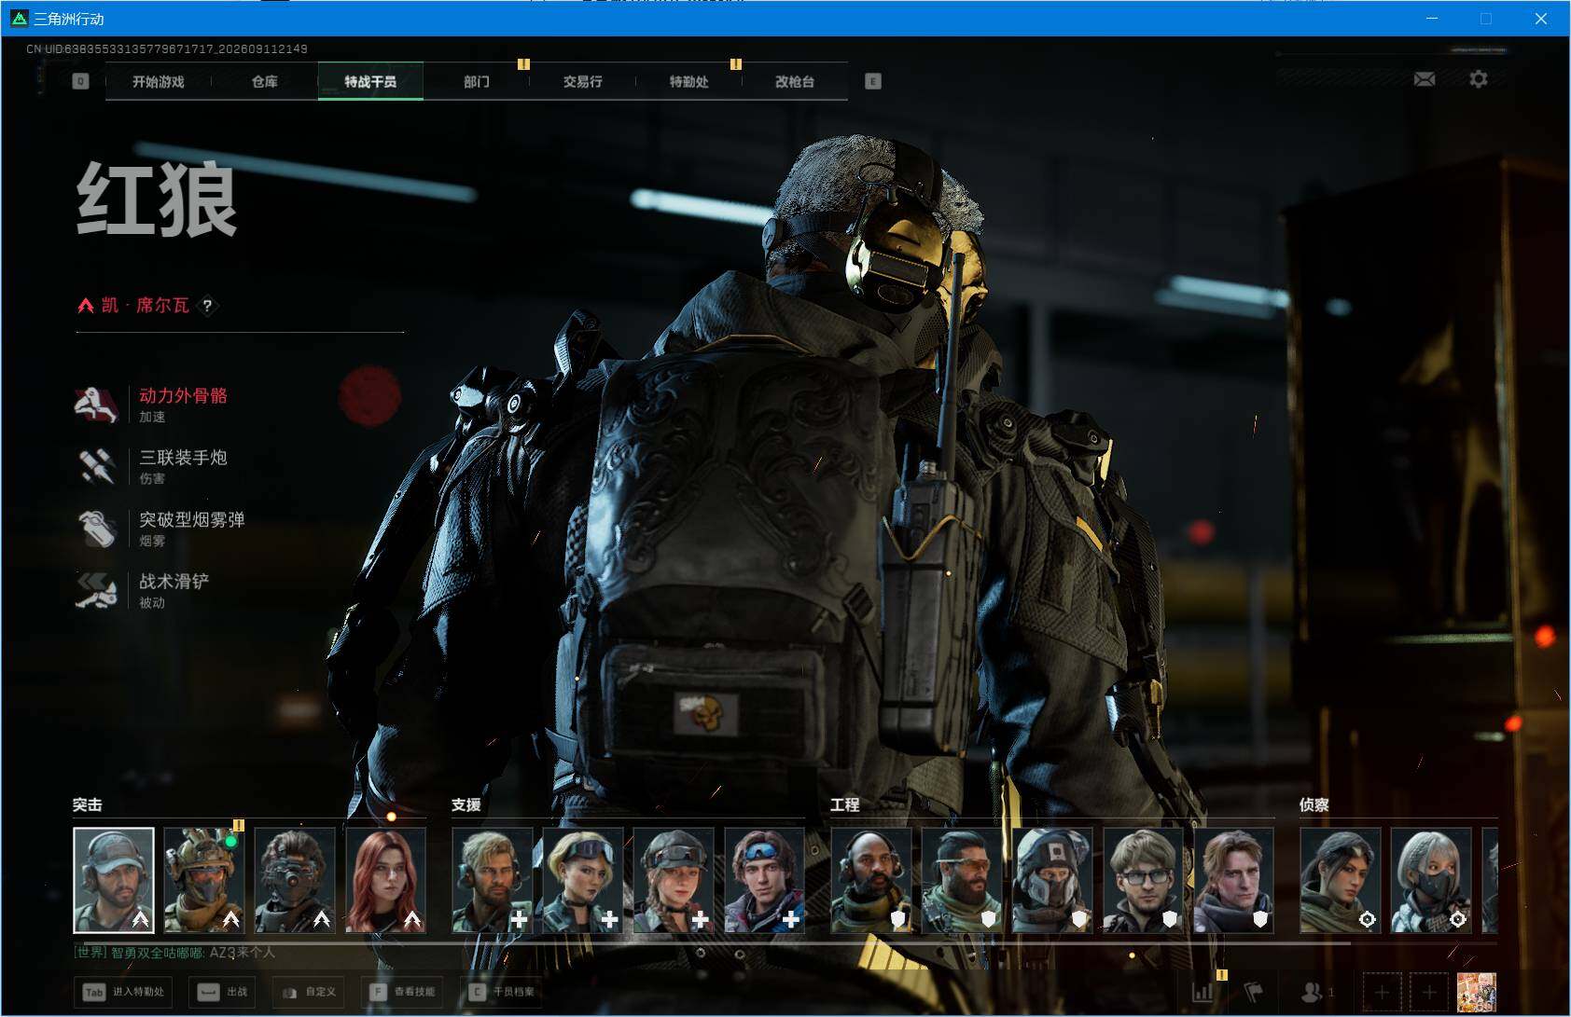Viewport: 1571px width, 1017px height.
Task: Select the assault operator with night-vision goggles
Action: [295, 880]
